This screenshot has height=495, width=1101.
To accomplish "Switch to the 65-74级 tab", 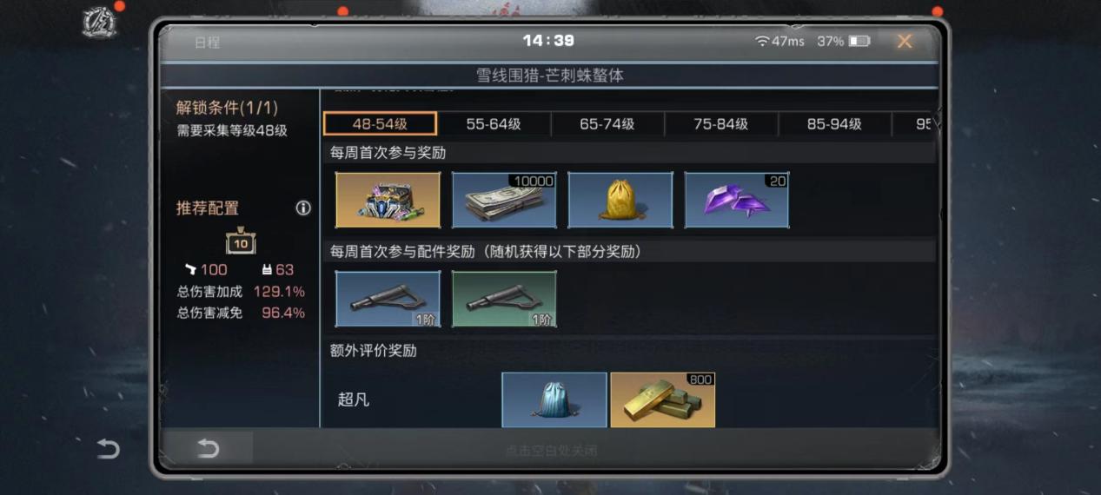I will [x=607, y=124].
